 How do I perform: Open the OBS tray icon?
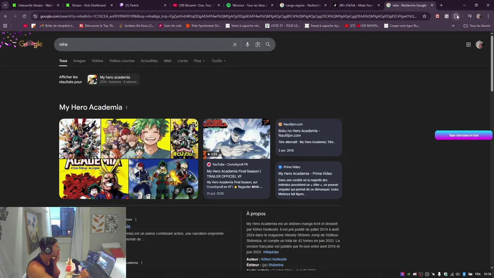click(x=421, y=274)
